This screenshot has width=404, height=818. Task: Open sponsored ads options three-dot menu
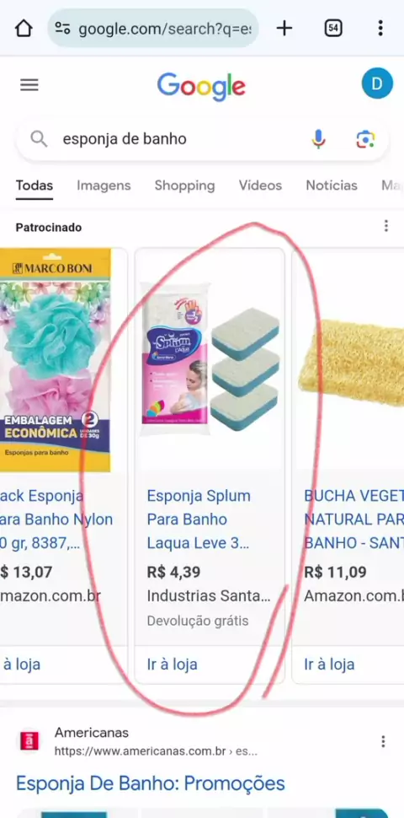385,226
